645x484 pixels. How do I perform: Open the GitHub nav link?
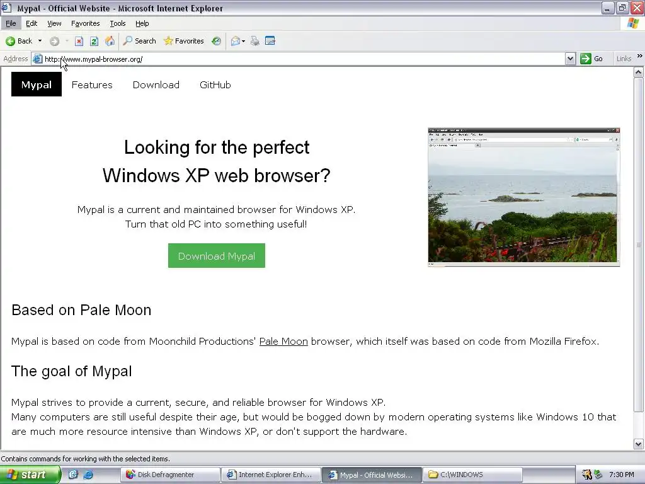[x=215, y=85]
